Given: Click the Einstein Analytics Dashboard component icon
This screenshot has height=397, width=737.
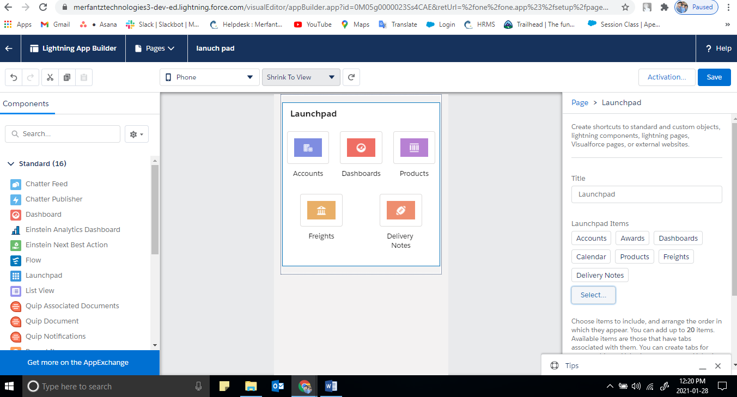Looking at the screenshot, I should [17, 229].
